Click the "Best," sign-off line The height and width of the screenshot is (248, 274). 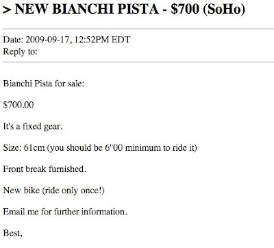click(x=12, y=233)
